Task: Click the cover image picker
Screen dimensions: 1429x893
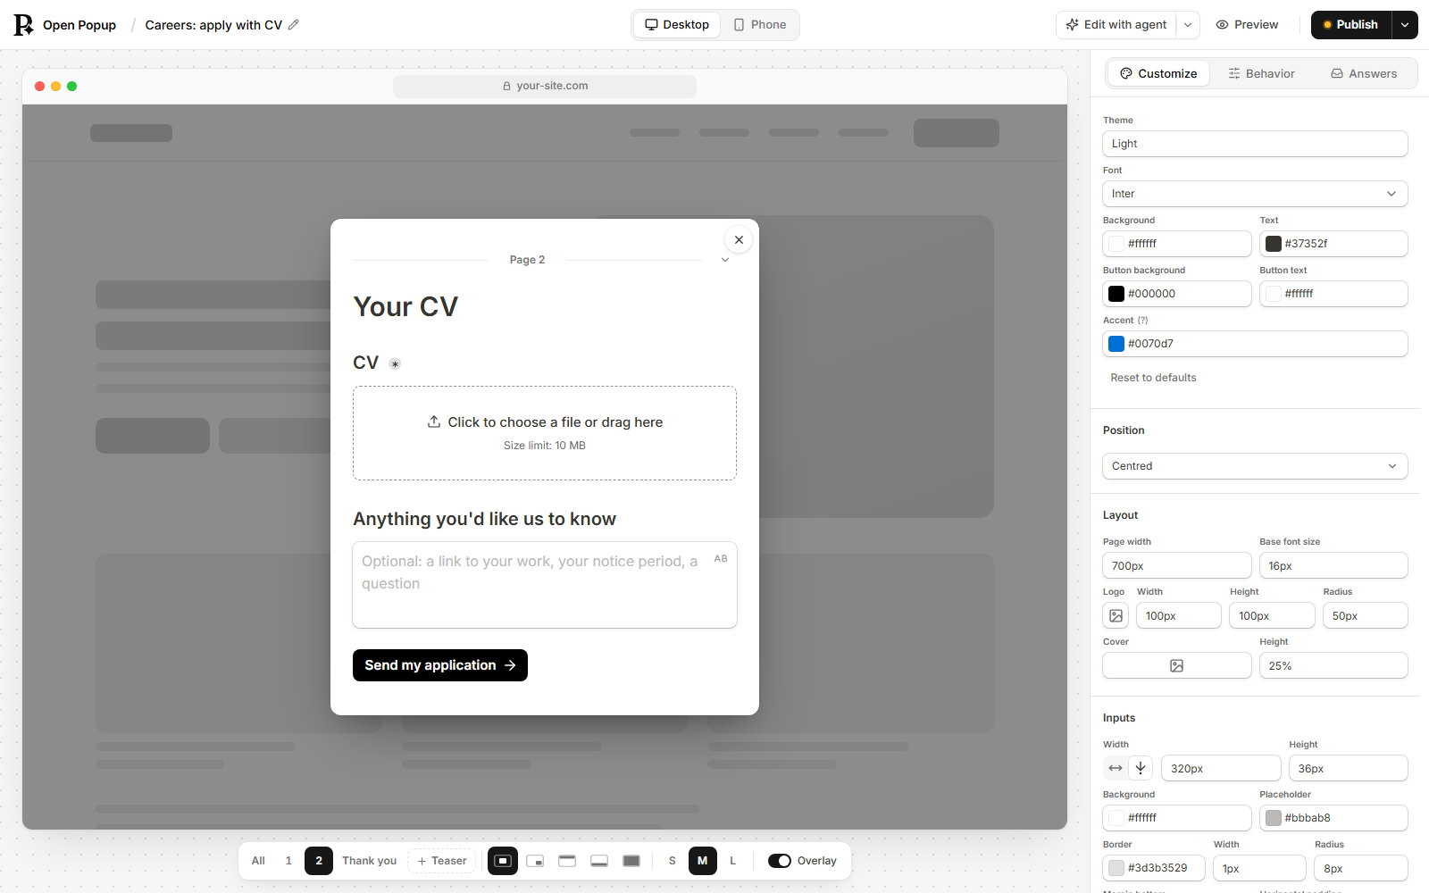Action: [1177, 665]
